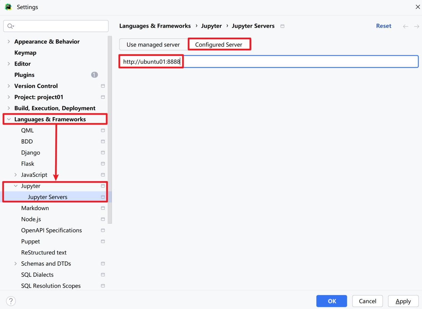Click the project icon on QML row
This screenshot has width=422, height=309.
[x=103, y=130]
